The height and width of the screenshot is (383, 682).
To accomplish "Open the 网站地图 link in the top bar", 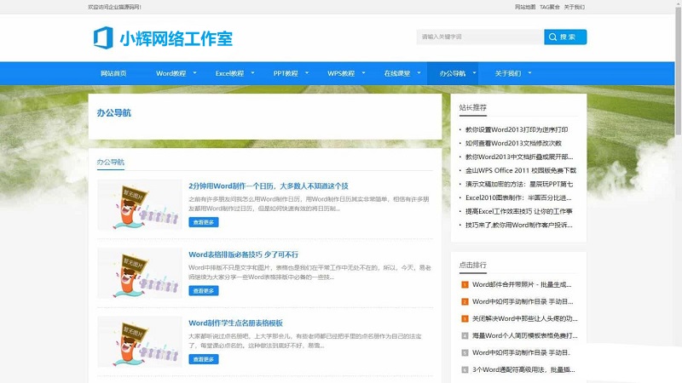I will click(525, 7).
